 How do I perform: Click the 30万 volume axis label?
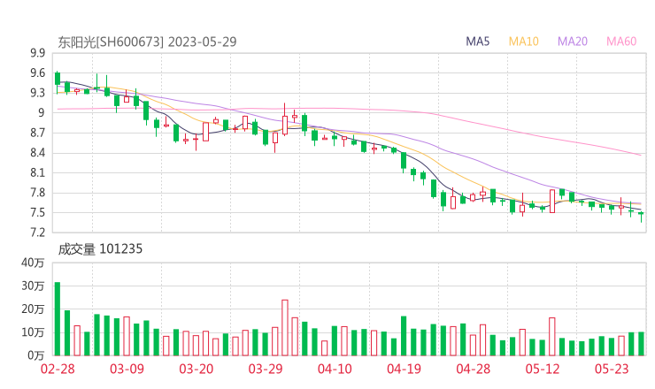pyautogui.click(x=33, y=286)
